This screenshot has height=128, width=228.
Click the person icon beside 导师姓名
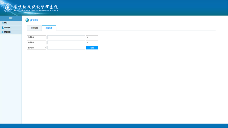point(3,28)
